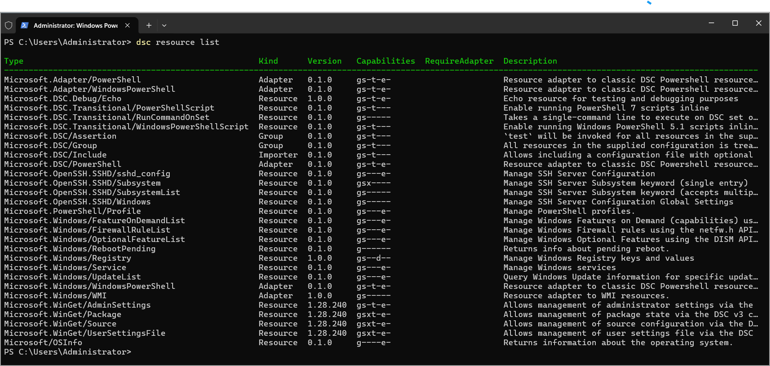Click the final PS C:\Users\Administrator> prompt
770x366 pixels.
pos(67,352)
